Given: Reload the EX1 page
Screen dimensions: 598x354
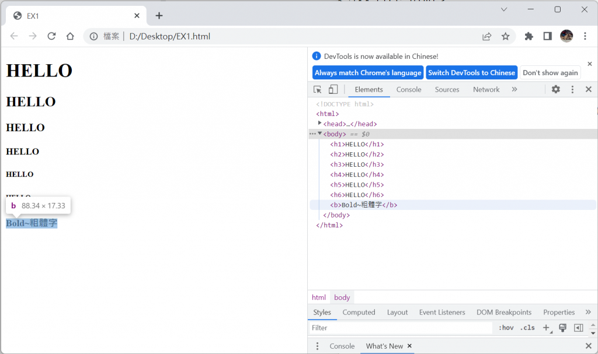Looking at the screenshot, I should coord(51,36).
